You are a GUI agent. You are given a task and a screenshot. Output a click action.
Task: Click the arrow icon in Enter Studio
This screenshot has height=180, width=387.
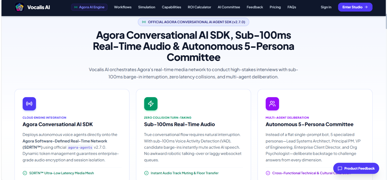coord(366,7)
